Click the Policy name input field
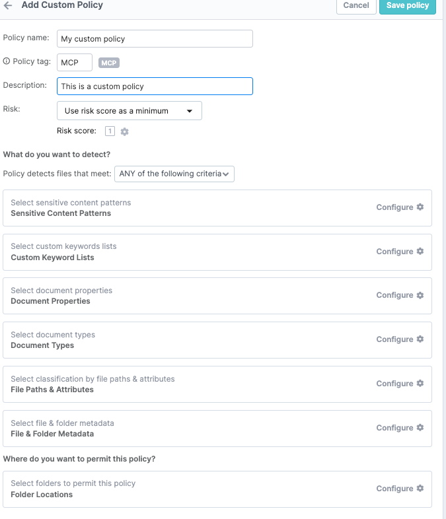 click(x=155, y=39)
